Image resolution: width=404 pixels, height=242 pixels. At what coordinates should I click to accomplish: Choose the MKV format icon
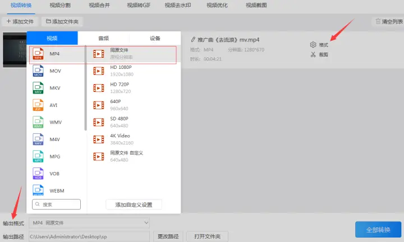pyautogui.click(x=38, y=88)
